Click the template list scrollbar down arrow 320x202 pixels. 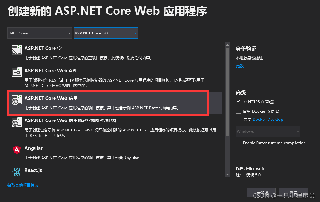click(227, 175)
